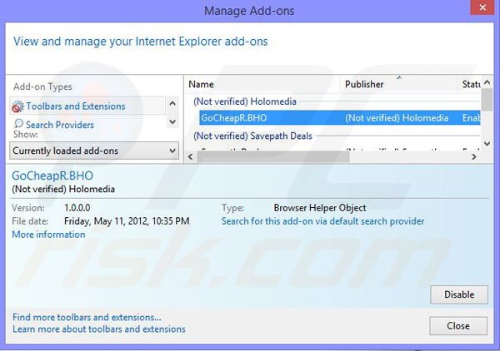The image size is (500, 351).
Task: Select the GoCheapR.BHO add-on row
Action: 340,118
